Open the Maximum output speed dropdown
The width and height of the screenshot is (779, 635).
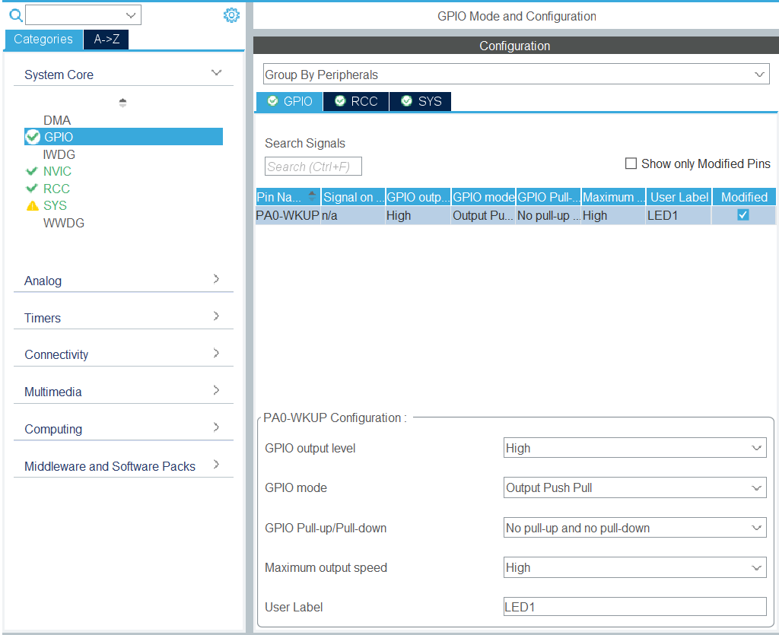pyautogui.click(x=634, y=567)
